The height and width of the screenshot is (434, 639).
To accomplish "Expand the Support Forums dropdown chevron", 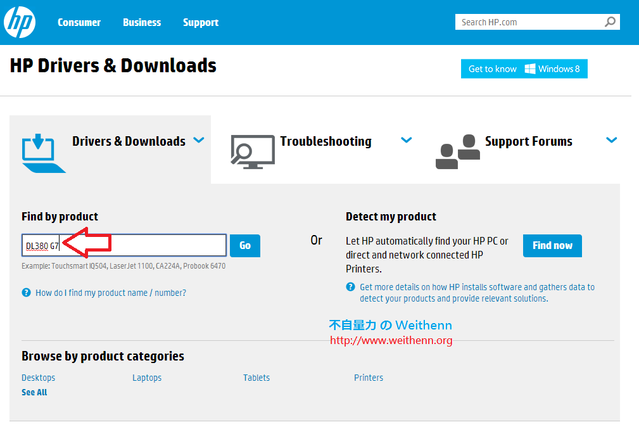I will [611, 140].
